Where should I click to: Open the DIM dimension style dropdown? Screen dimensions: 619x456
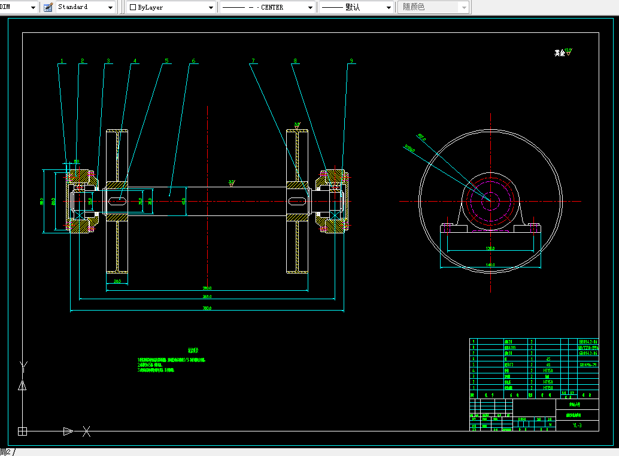click(x=32, y=7)
